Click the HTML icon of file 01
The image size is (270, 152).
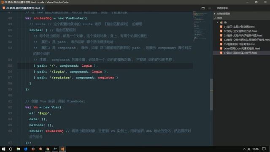(x=221, y=27)
